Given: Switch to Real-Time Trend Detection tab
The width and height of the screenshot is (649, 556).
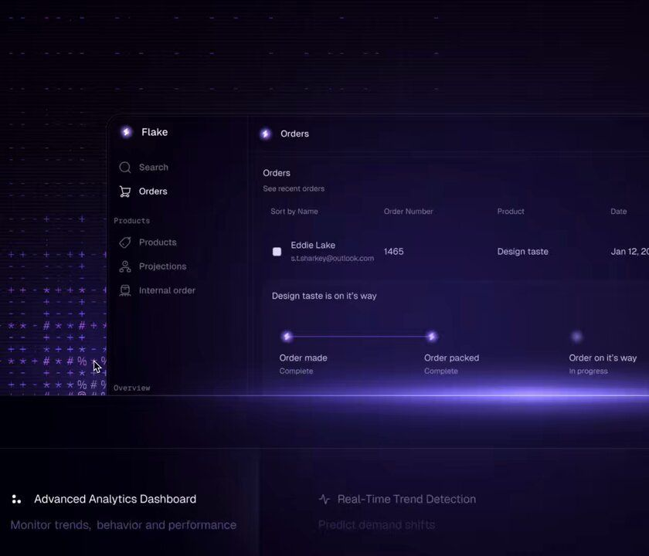Looking at the screenshot, I should [x=406, y=500].
